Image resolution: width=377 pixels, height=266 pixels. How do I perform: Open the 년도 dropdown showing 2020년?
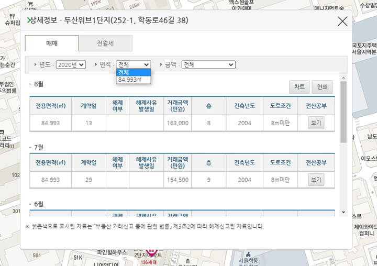71,65
